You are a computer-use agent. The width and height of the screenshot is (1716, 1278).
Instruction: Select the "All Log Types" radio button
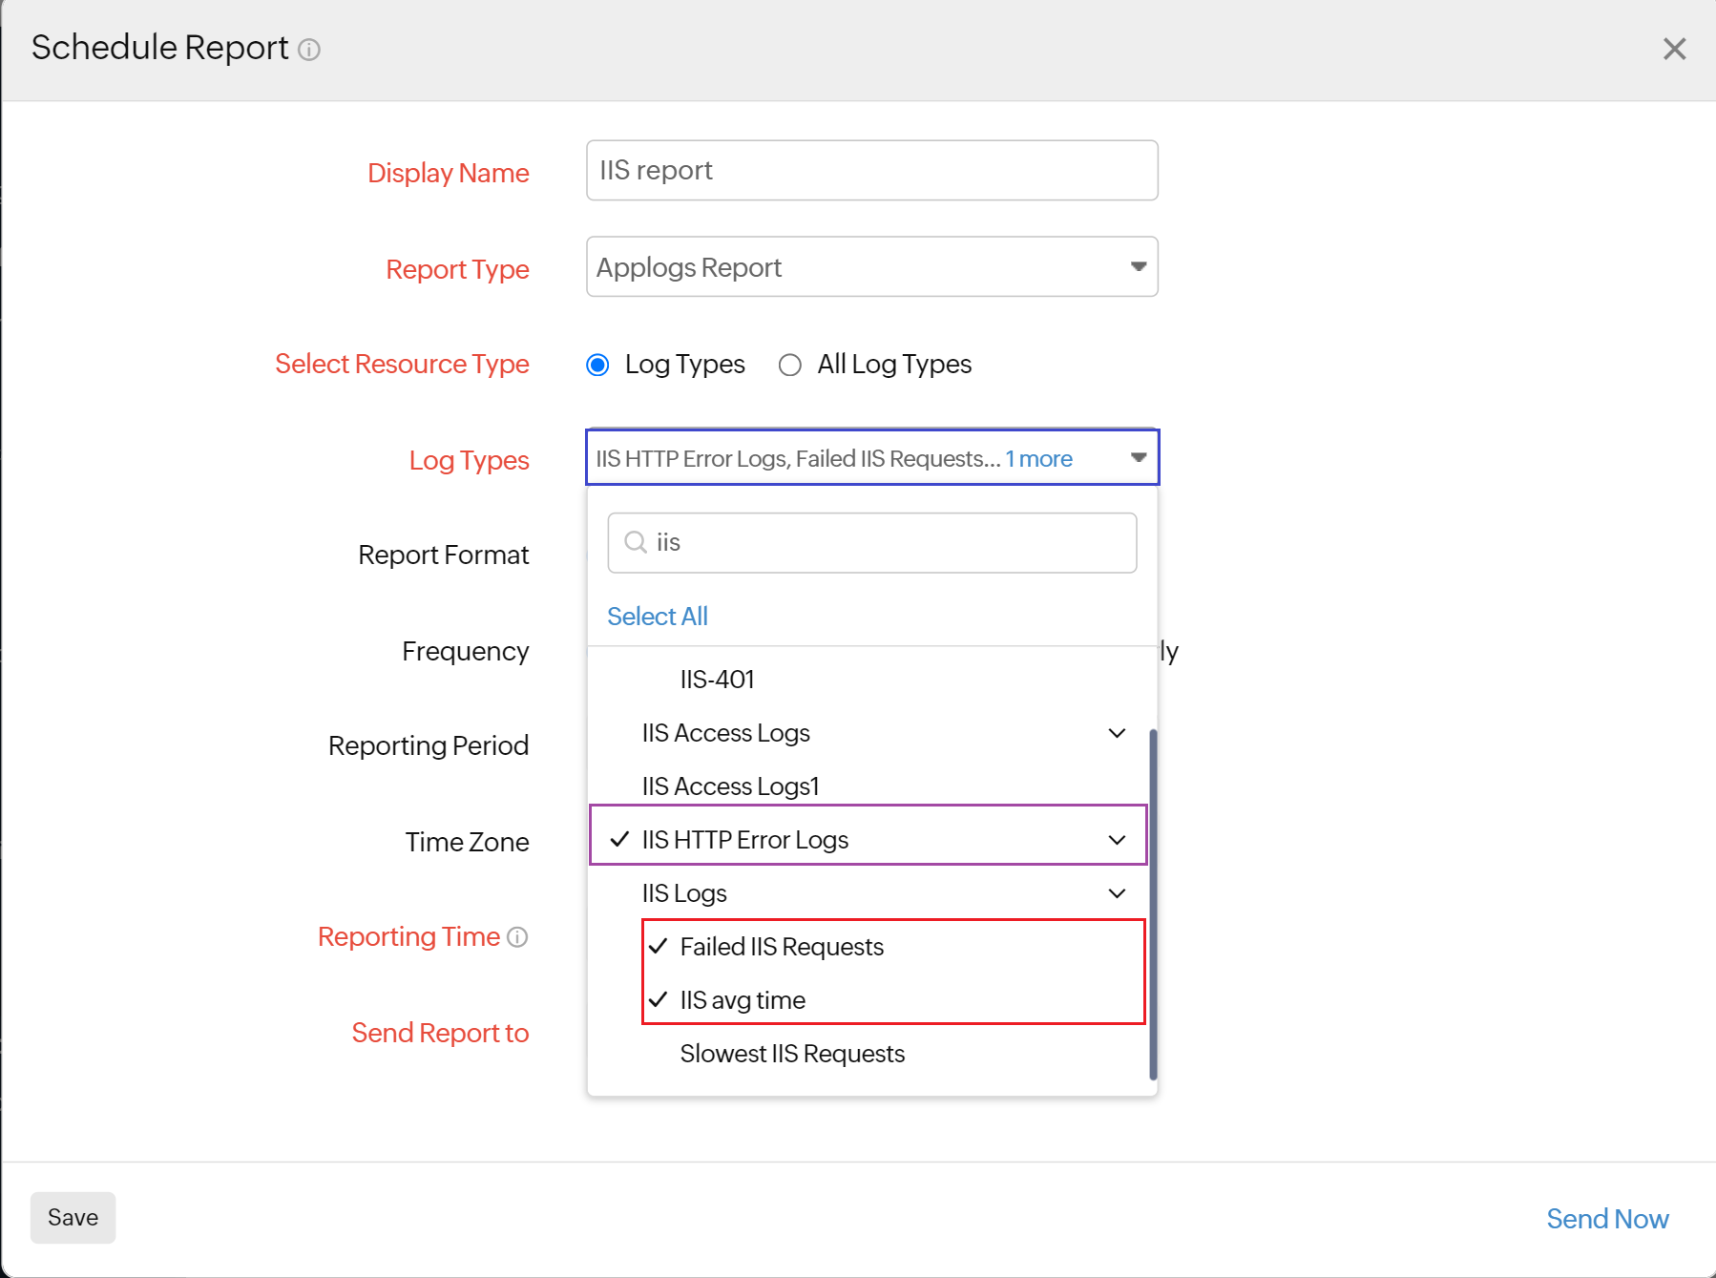[789, 365]
